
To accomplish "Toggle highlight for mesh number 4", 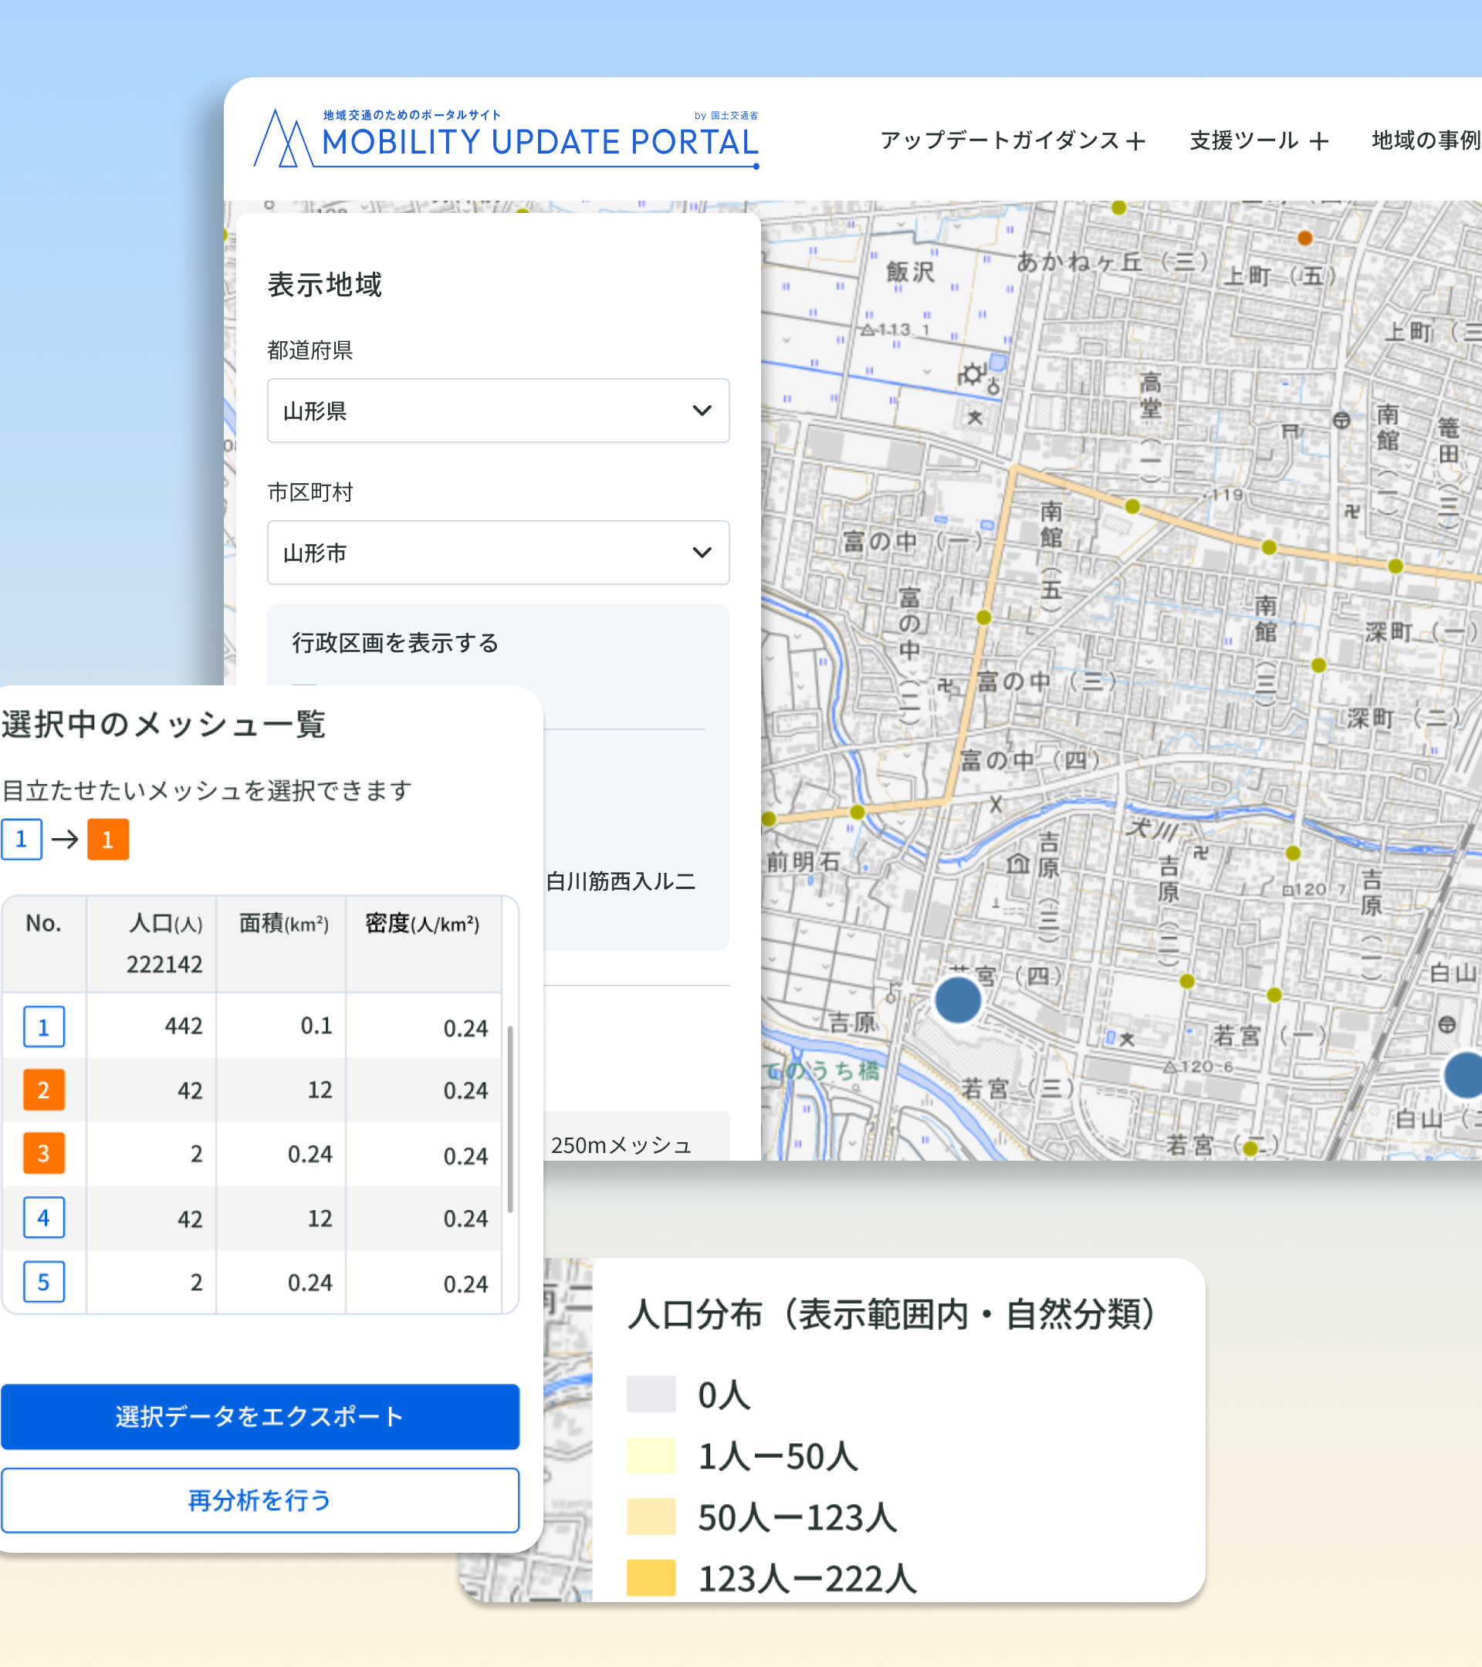I will [x=43, y=1218].
